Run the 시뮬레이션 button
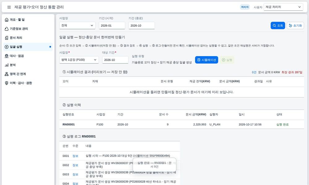 tap(206, 60)
